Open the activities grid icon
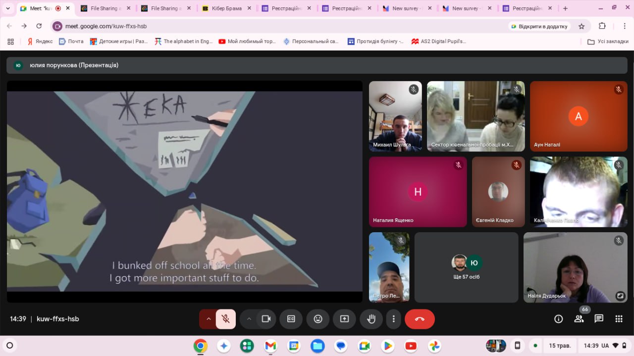 click(619, 319)
